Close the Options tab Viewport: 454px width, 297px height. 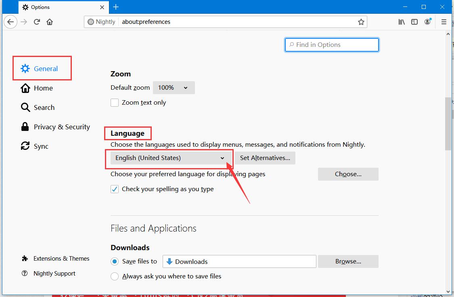click(x=102, y=7)
